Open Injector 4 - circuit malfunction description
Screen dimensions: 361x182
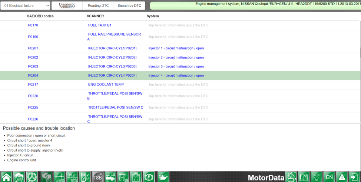click(176, 76)
